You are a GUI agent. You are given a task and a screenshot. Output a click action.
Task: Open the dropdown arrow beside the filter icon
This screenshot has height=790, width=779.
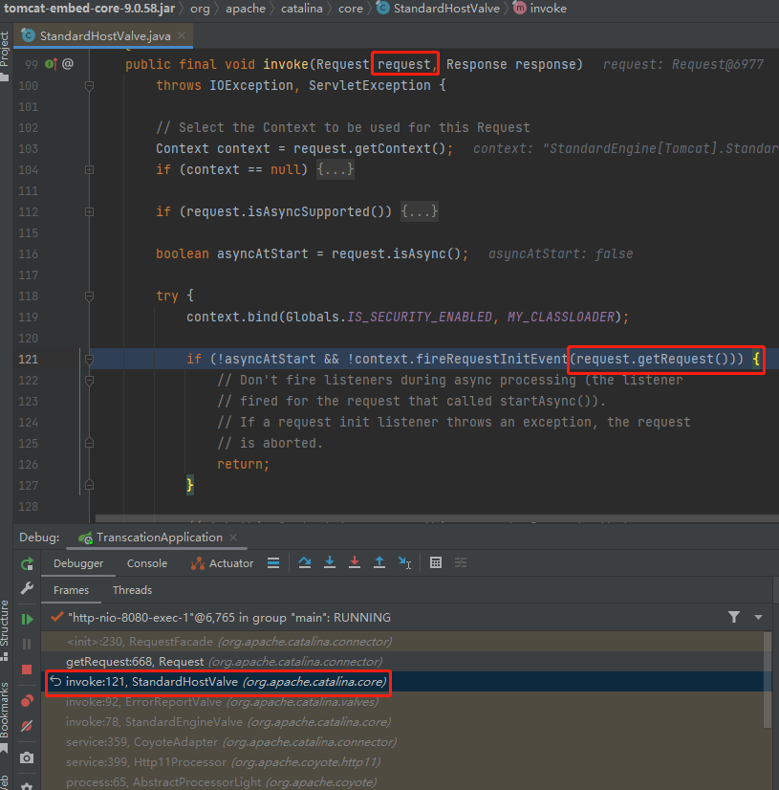point(758,617)
